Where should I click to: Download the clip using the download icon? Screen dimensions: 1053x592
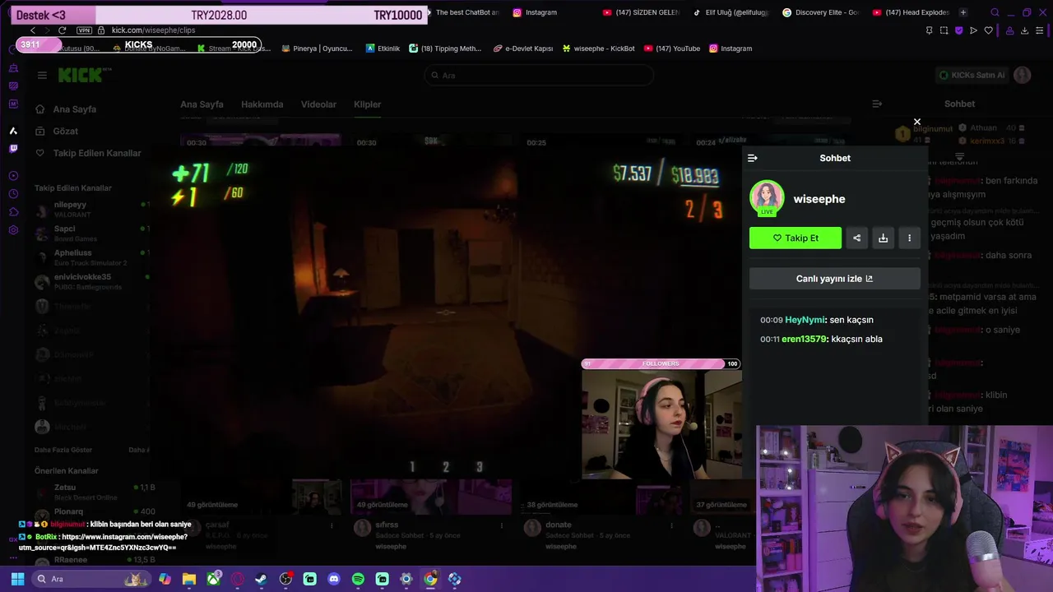883,238
